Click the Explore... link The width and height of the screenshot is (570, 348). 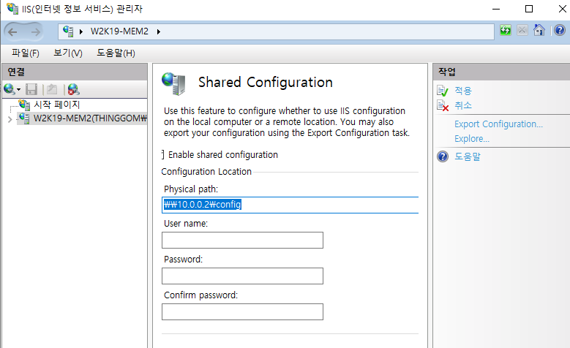pyautogui.click(x=472, y=139)
